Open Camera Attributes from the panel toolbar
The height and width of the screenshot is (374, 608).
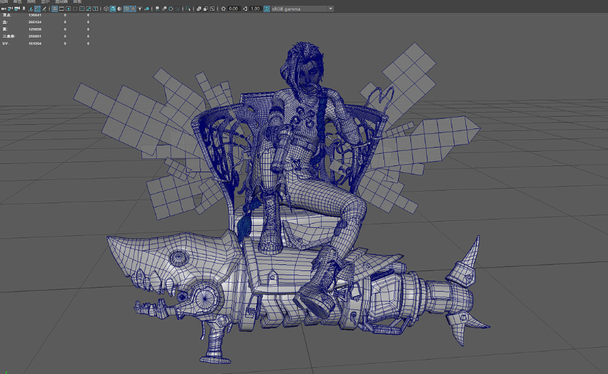tap(17, 8)
